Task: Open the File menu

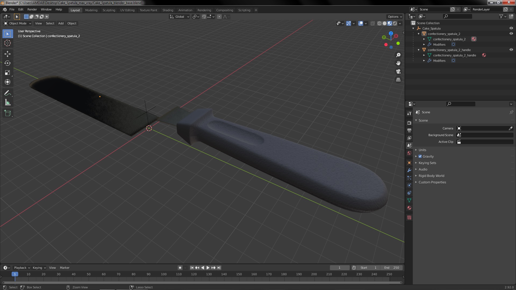Action: coord(12,9)
